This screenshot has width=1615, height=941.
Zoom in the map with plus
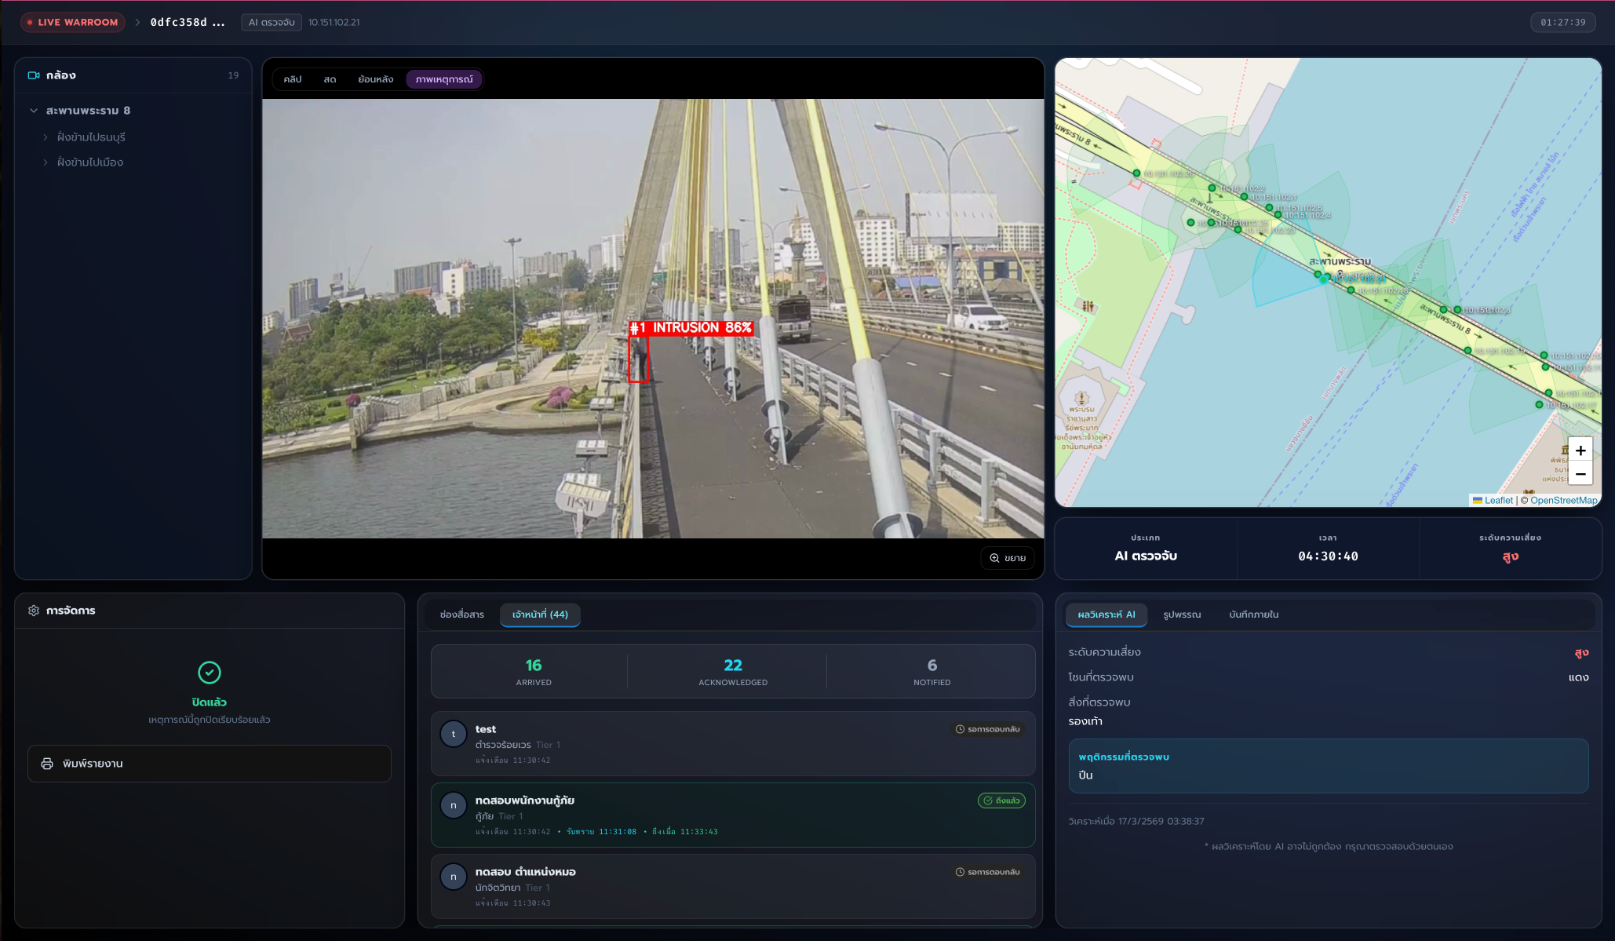1580,450
